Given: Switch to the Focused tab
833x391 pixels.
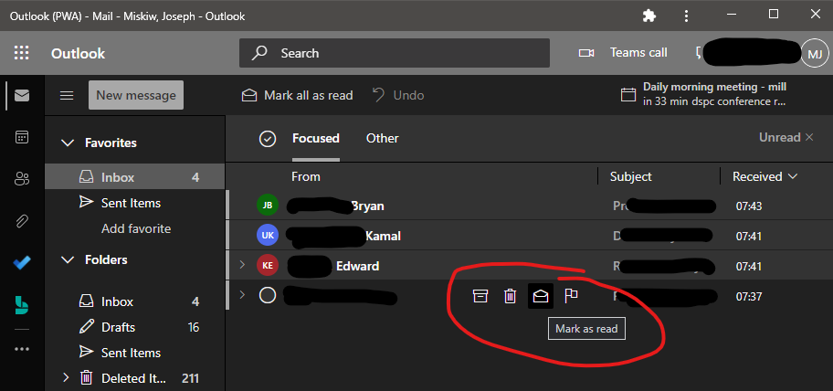Looking at the screenshot, I should pyautogui.click(x=315, y=139).
